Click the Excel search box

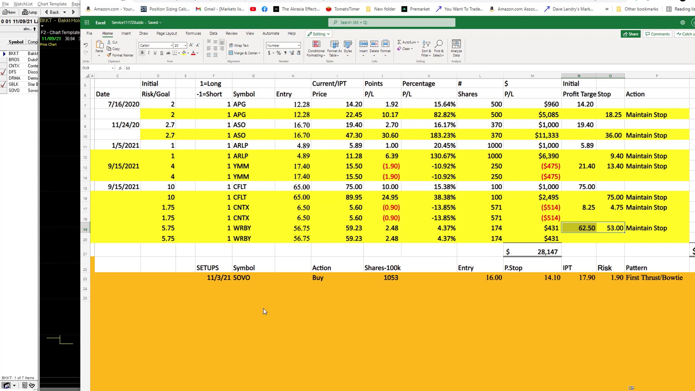pos(392,22)
